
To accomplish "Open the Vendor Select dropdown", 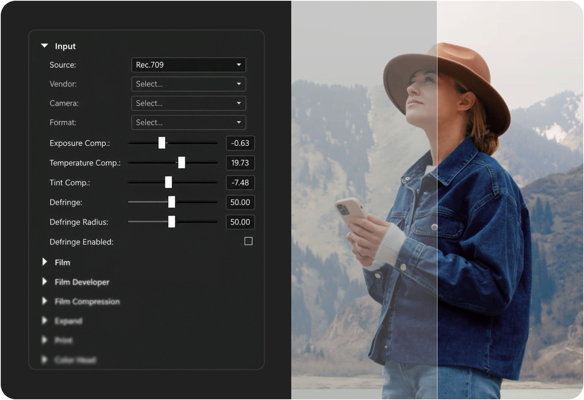I will [x=189, y=84].
